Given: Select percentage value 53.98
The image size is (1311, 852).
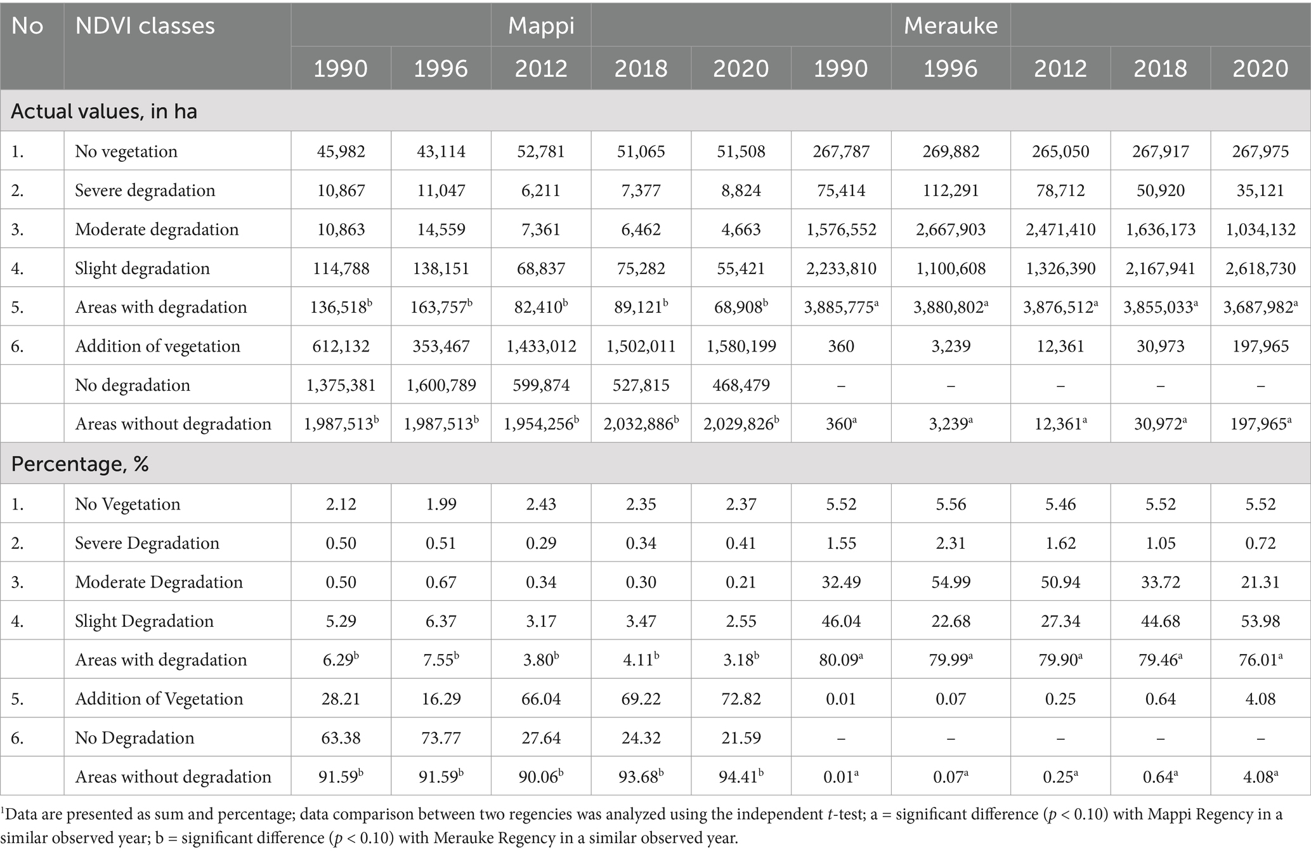Looking at the screenshot, I should point(1260,621).
